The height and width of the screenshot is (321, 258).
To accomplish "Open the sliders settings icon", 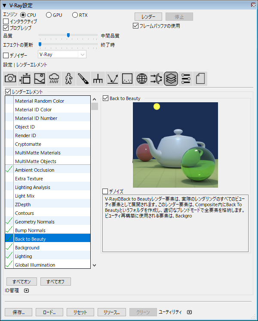I will 186,78.
